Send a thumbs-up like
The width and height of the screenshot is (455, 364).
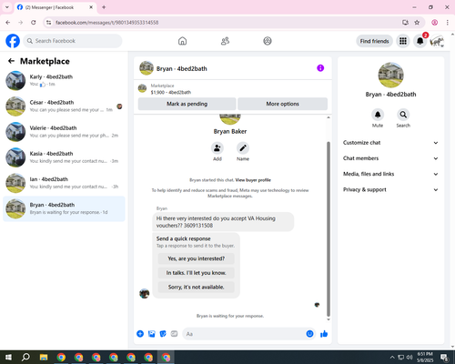point(324,334)
